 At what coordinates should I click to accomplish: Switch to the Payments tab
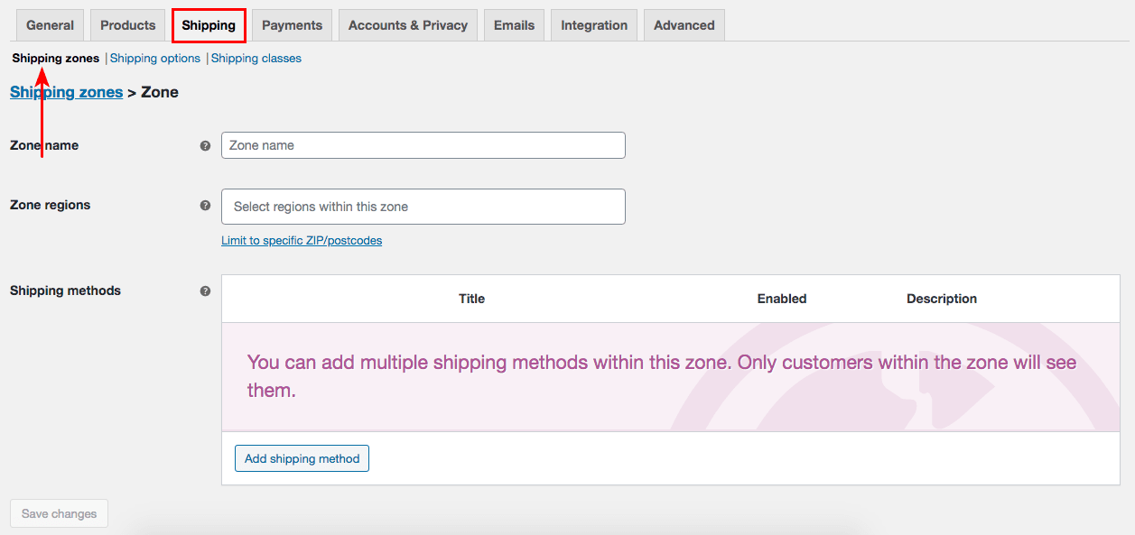coord(293,25)
